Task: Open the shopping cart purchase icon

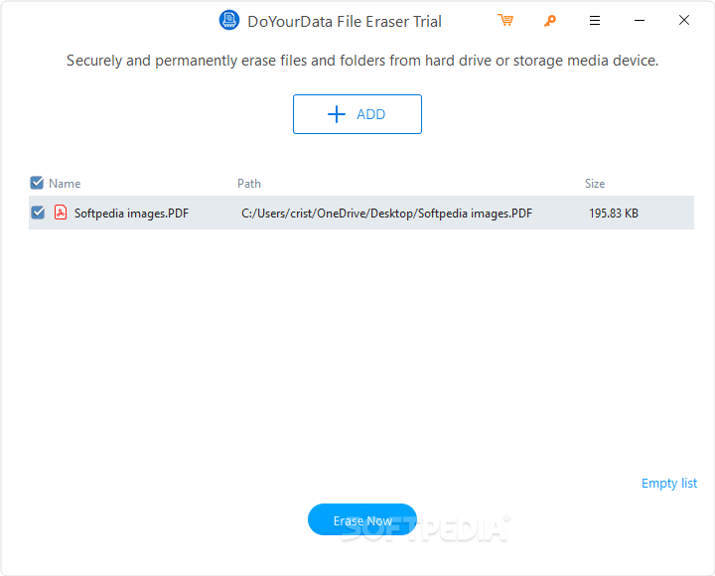Action: [505, 20]
